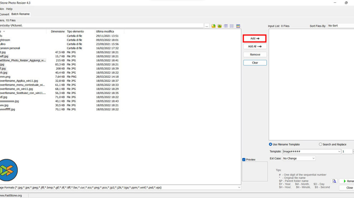Open the browse folder '...' button
The height and width of the screenshot is (198, 354).
(x=207, y=26)
